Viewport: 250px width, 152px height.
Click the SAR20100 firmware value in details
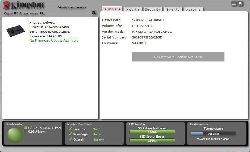click(140, 43)
